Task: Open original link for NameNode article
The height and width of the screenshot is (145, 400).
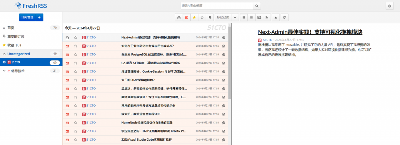Action: coord(223,123)
